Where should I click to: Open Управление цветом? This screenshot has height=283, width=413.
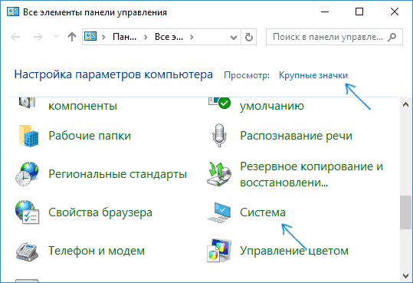click(x=294, y=251)
